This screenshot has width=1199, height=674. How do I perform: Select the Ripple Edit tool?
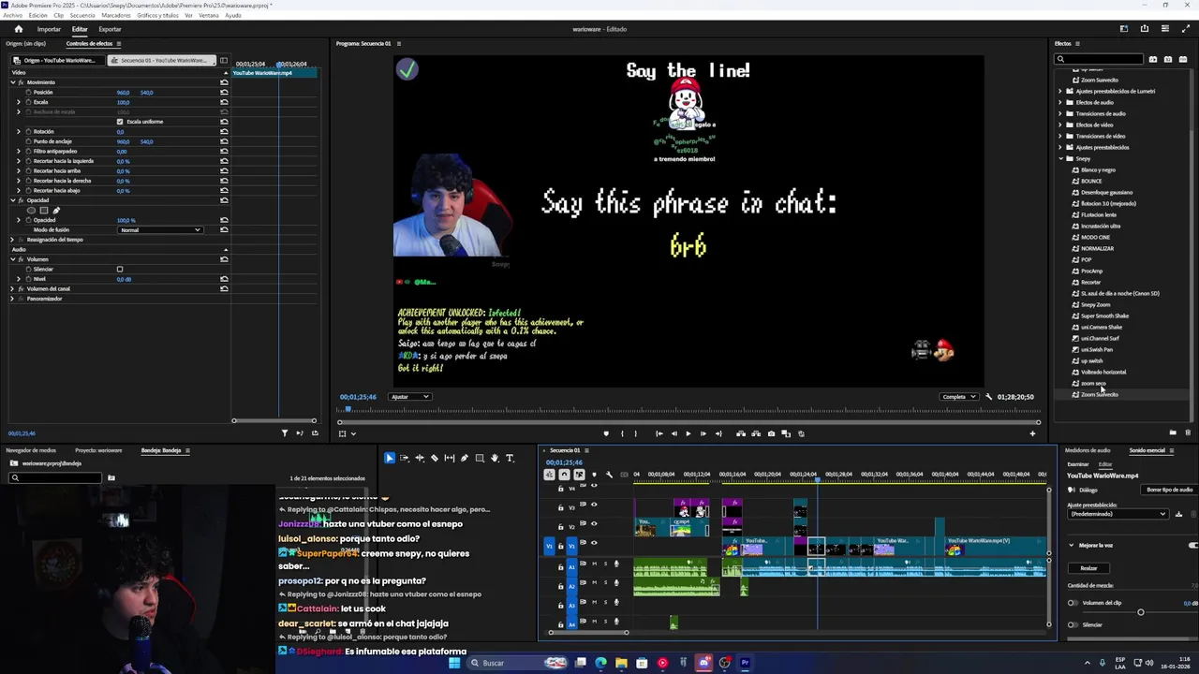(x=420, y=458)
